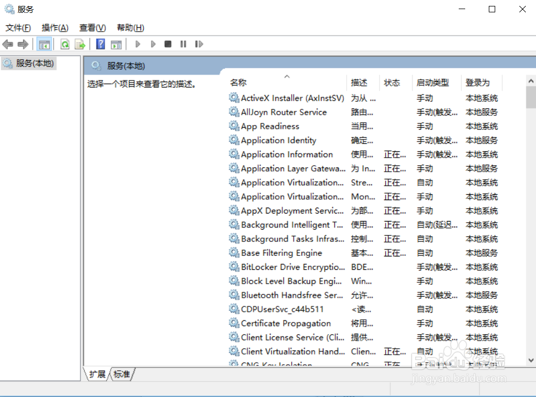Viewport: 536px width, 397px height.
Task: Select Application Information service
Action: tap(363, 154)
